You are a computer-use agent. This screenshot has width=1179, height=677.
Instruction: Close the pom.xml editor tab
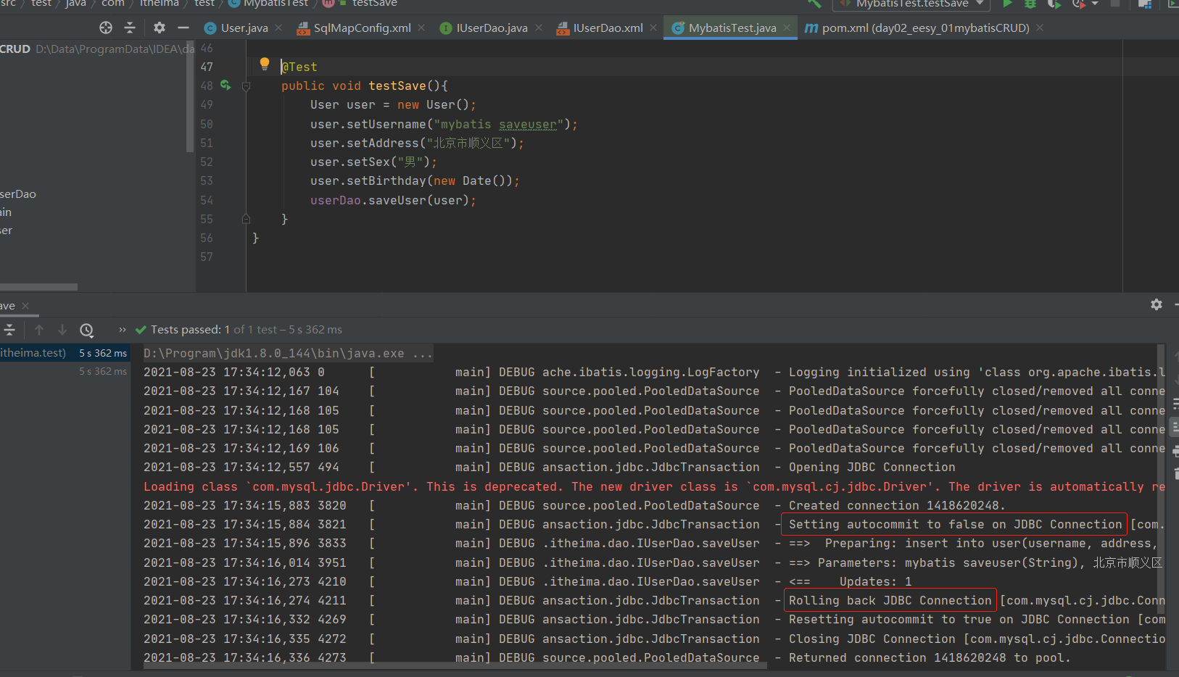1040,28
